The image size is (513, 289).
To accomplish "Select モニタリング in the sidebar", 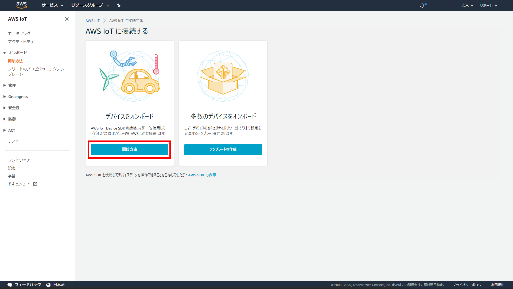I will pos(19,33).
